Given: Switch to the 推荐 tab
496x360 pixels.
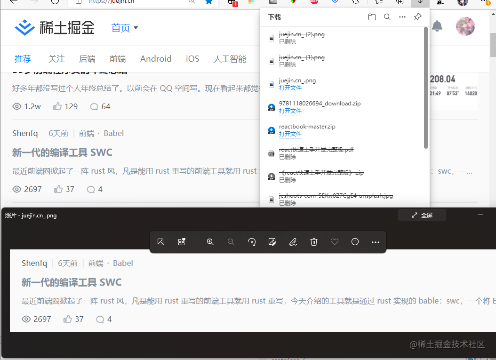Looking at the screenshot, I should [23, 59].
